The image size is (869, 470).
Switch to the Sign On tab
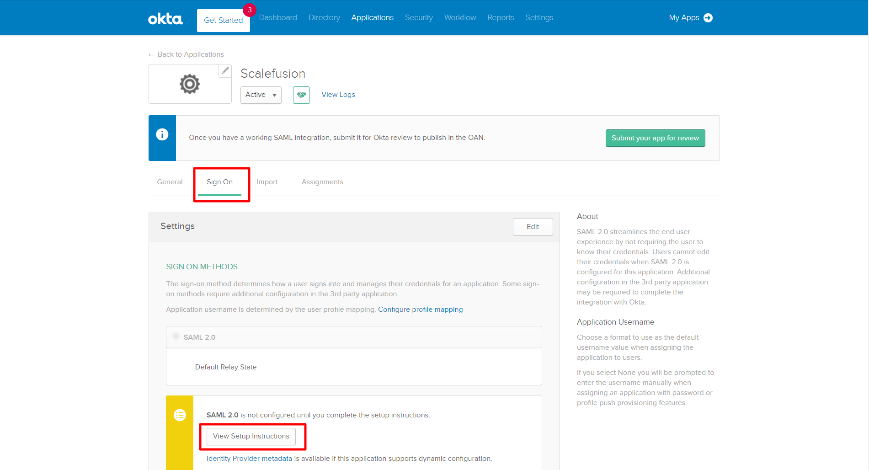click(219, 182)
